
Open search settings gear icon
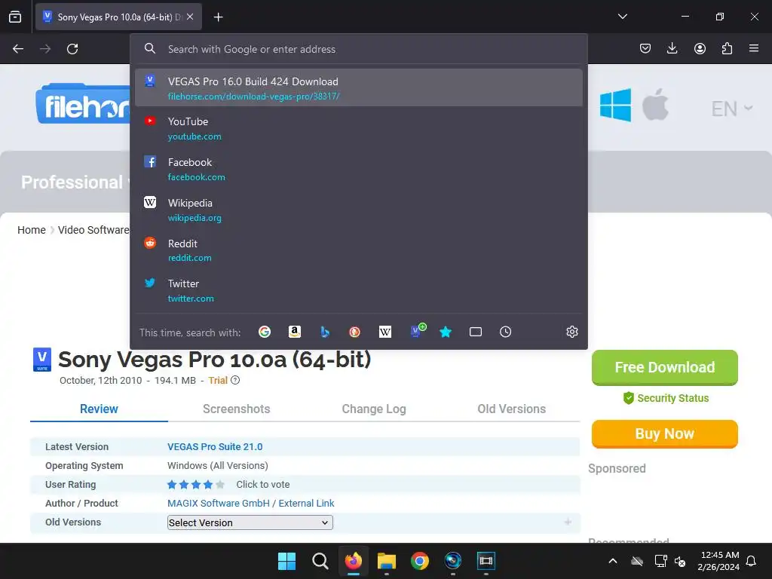(x=571, y=332)
